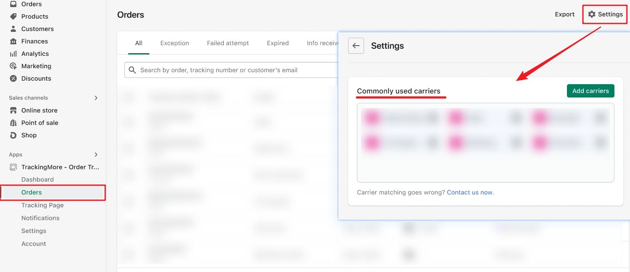Open the Failed attempt tab
630x272 pixels.
228,43
